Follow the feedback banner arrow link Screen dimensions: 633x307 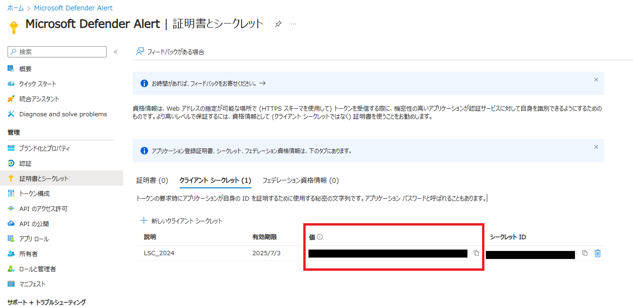coord(263,83)
